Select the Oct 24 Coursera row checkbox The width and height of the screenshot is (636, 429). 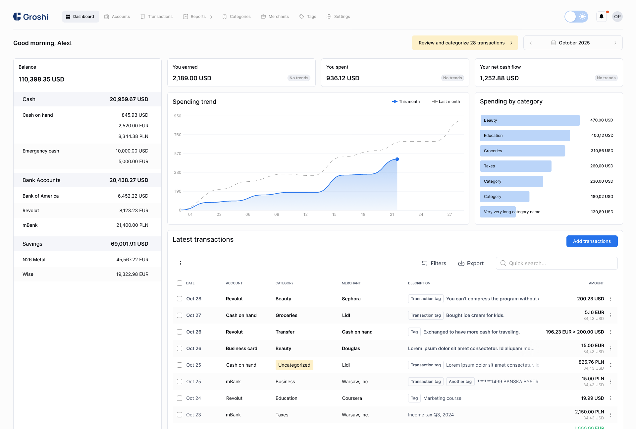click(x=180, y=398)
